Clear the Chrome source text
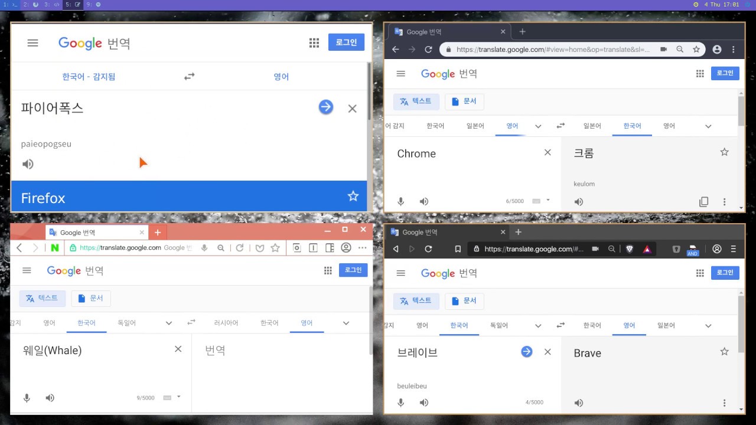 (x=548, y=152)
